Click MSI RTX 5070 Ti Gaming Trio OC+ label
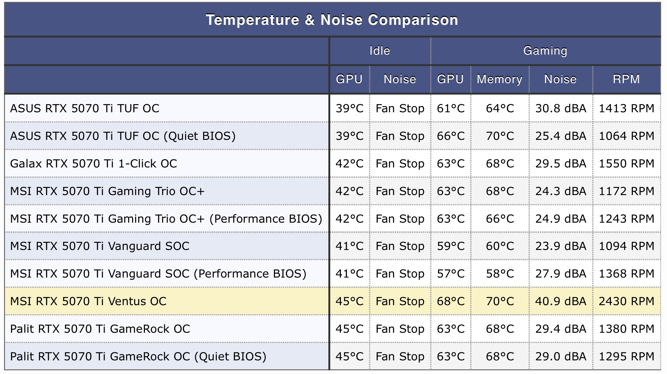This screenshot has width=667, height=374. point(107,191)
